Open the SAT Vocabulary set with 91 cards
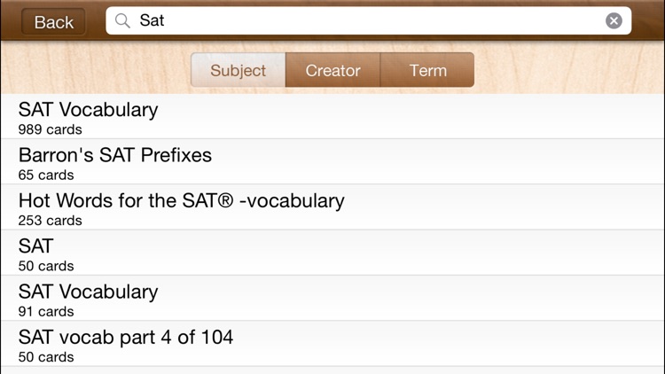 pos(88,292)
